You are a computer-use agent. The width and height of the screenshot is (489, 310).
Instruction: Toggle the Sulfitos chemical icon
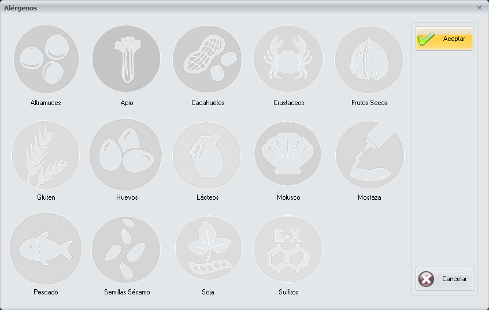288,249
